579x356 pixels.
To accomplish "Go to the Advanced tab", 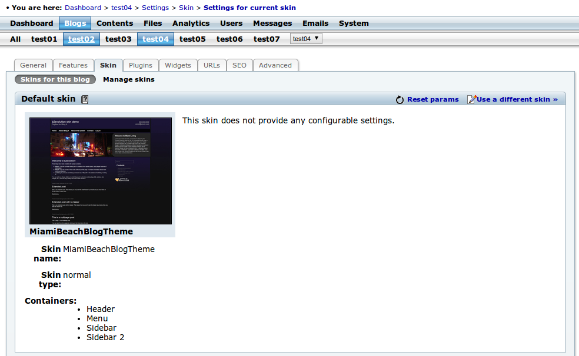I will pyautogui.click(x=275, y=65).
